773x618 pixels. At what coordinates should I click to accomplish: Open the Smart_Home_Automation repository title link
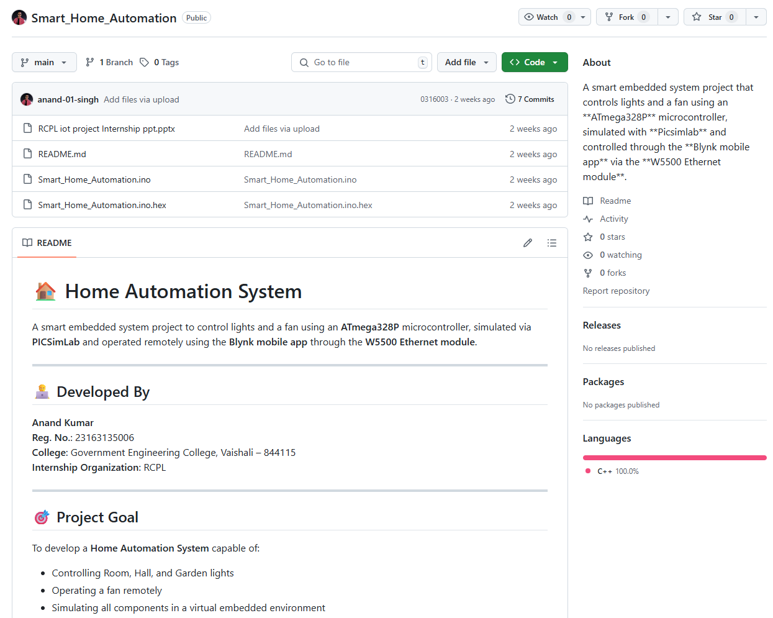(x=104, y=18)
